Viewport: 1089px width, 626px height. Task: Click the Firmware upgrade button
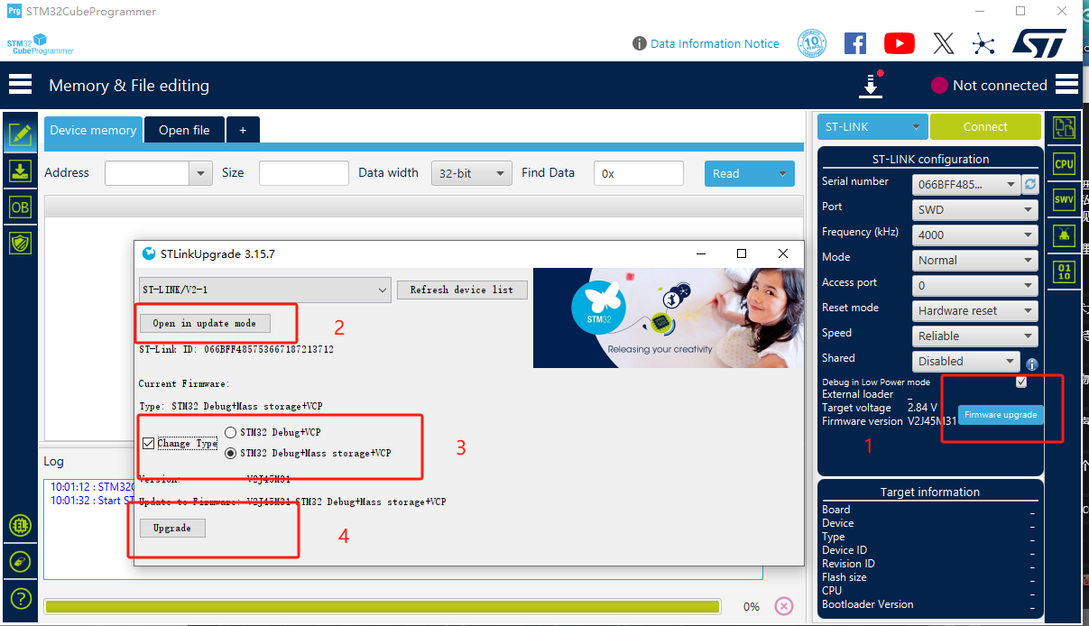tap(1001, 415)
